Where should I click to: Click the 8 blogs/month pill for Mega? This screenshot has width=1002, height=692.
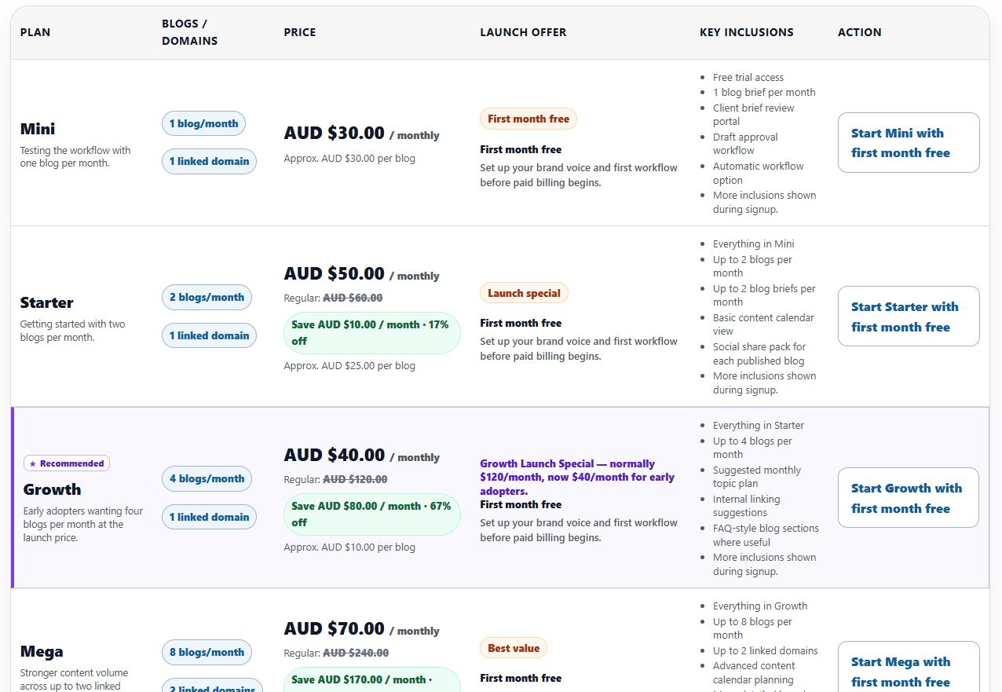(x=207, y=652)
